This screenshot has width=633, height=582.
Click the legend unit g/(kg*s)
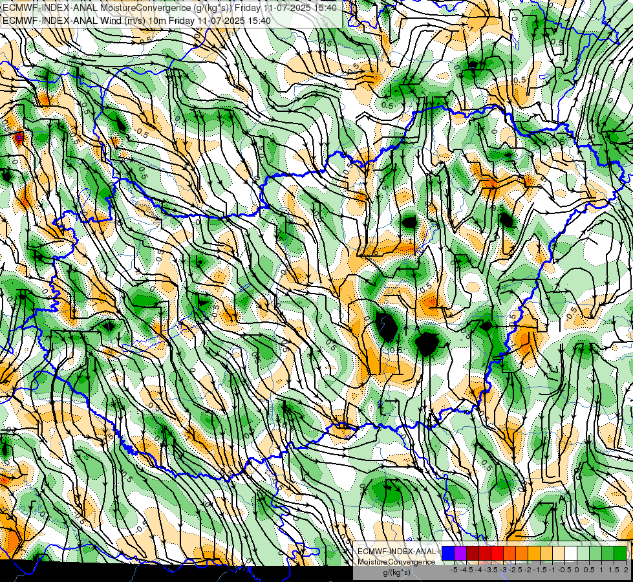[x=397, y=573]
